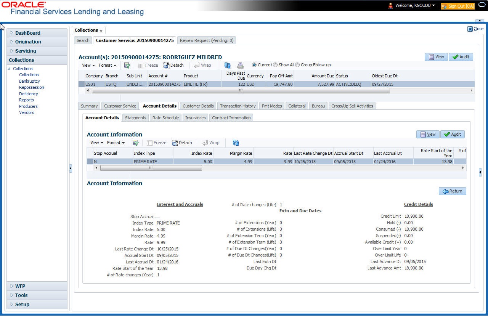Open the View dropdown in Account Information toolbar
This screenshot has height=316, width=488.
coord(97,143)
